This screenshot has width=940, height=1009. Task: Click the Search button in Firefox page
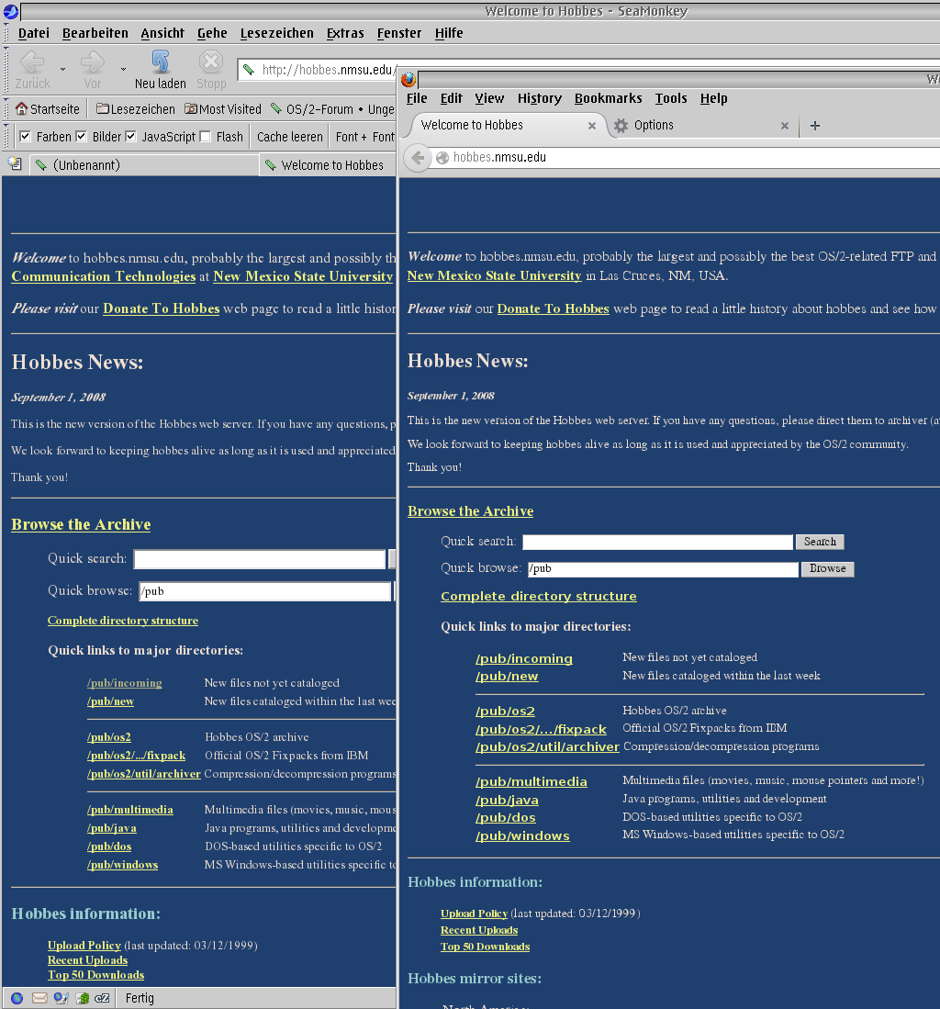[820, 542]
